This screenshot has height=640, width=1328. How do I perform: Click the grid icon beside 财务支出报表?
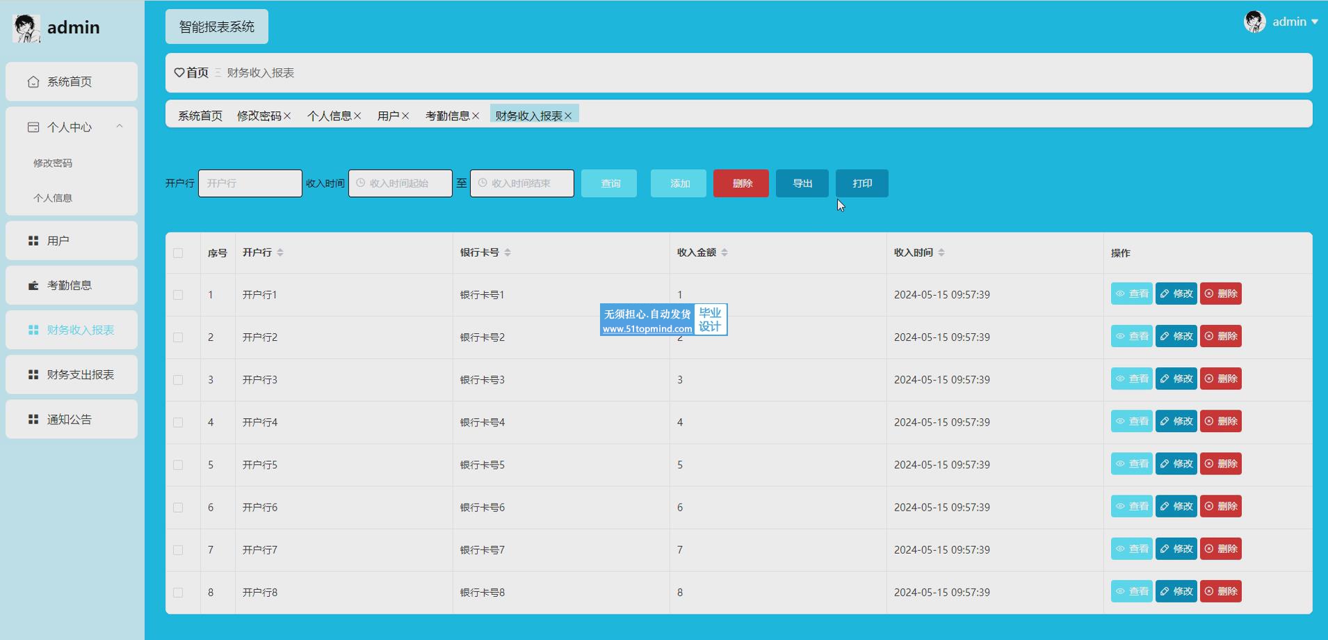33,374
